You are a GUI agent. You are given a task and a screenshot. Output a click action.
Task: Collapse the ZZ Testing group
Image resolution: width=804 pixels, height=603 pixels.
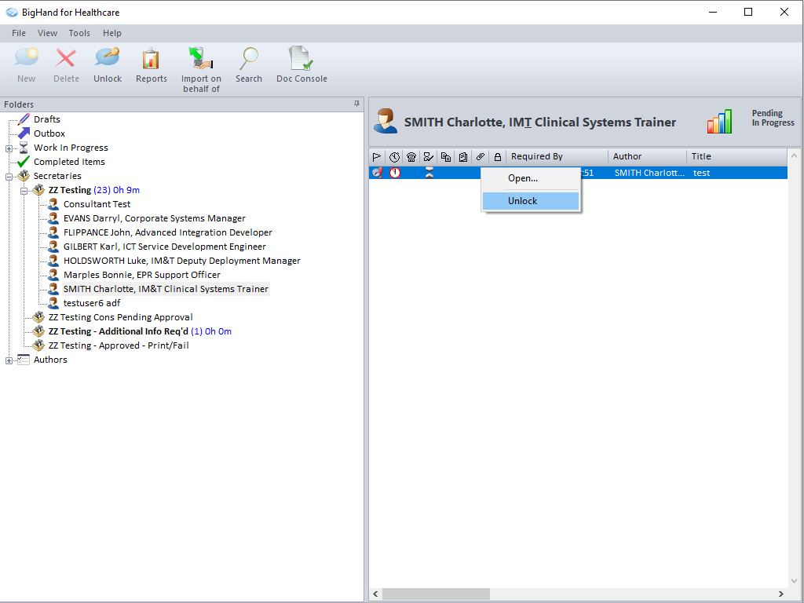(x=24, y=191)
